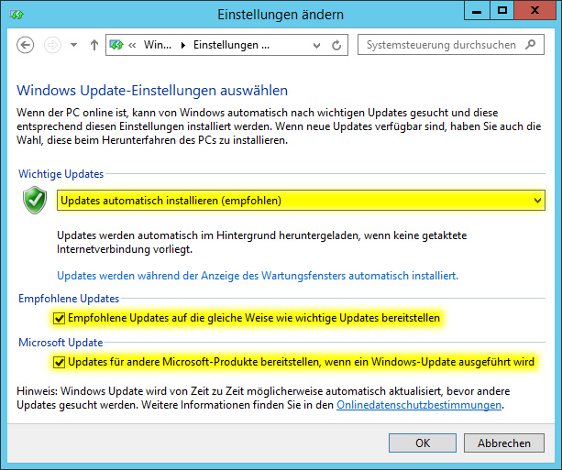Open the recent locations dropdown arrow

(x=74, y=45)
